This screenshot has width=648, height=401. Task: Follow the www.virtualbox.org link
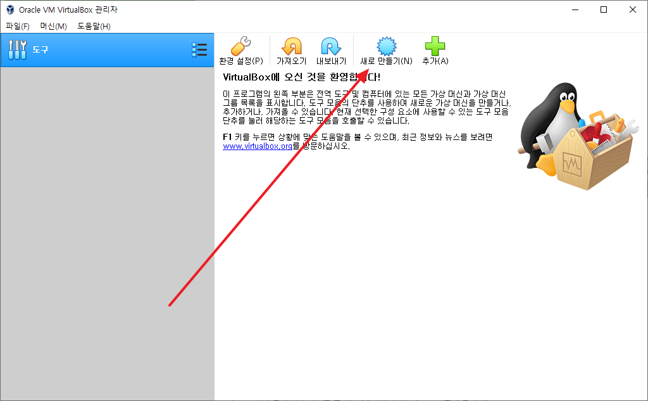[258, 146]
